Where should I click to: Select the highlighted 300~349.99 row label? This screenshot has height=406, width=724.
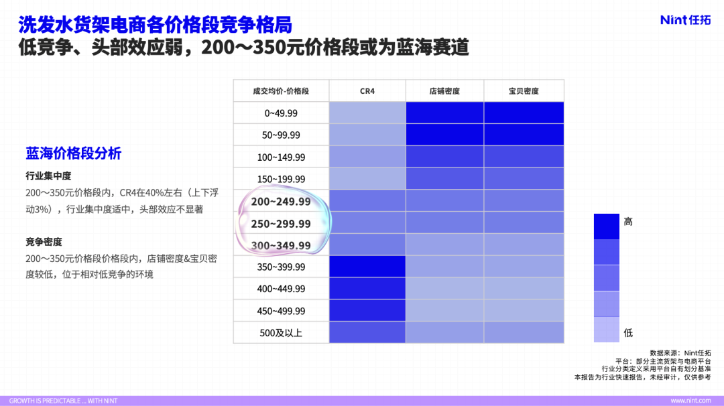281,245
